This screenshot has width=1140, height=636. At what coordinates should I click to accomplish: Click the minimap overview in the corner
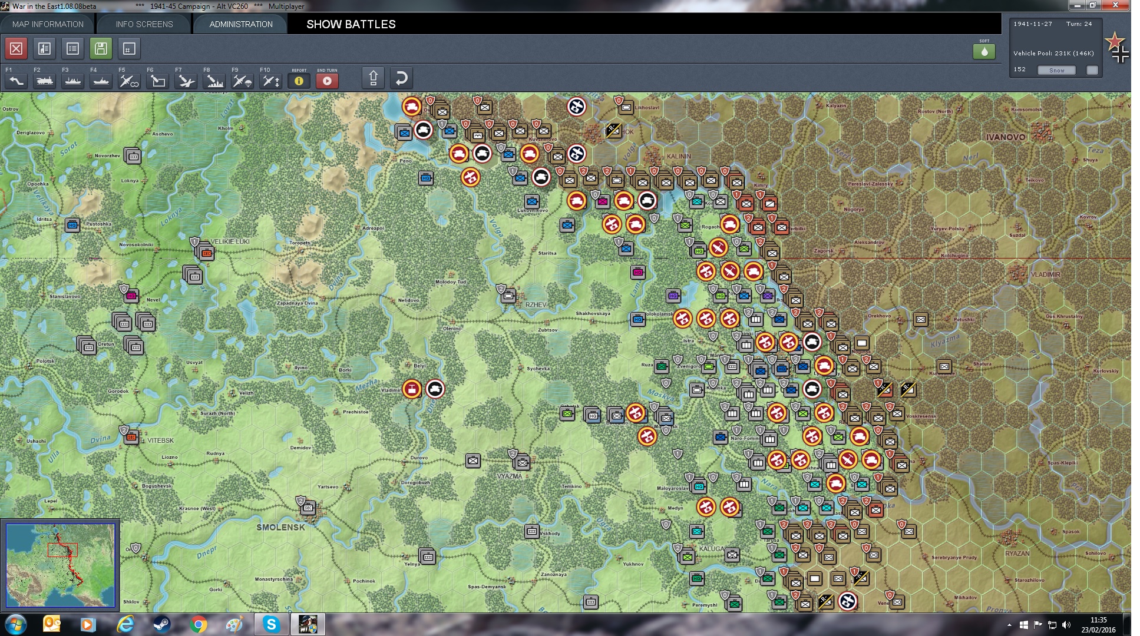tap(60, 565)
